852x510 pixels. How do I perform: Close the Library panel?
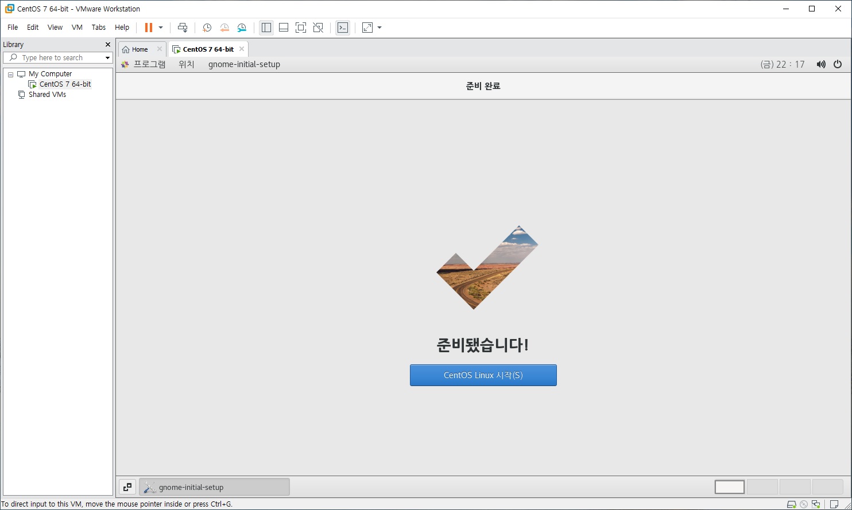pyautogui.click(x=108, y=45)
